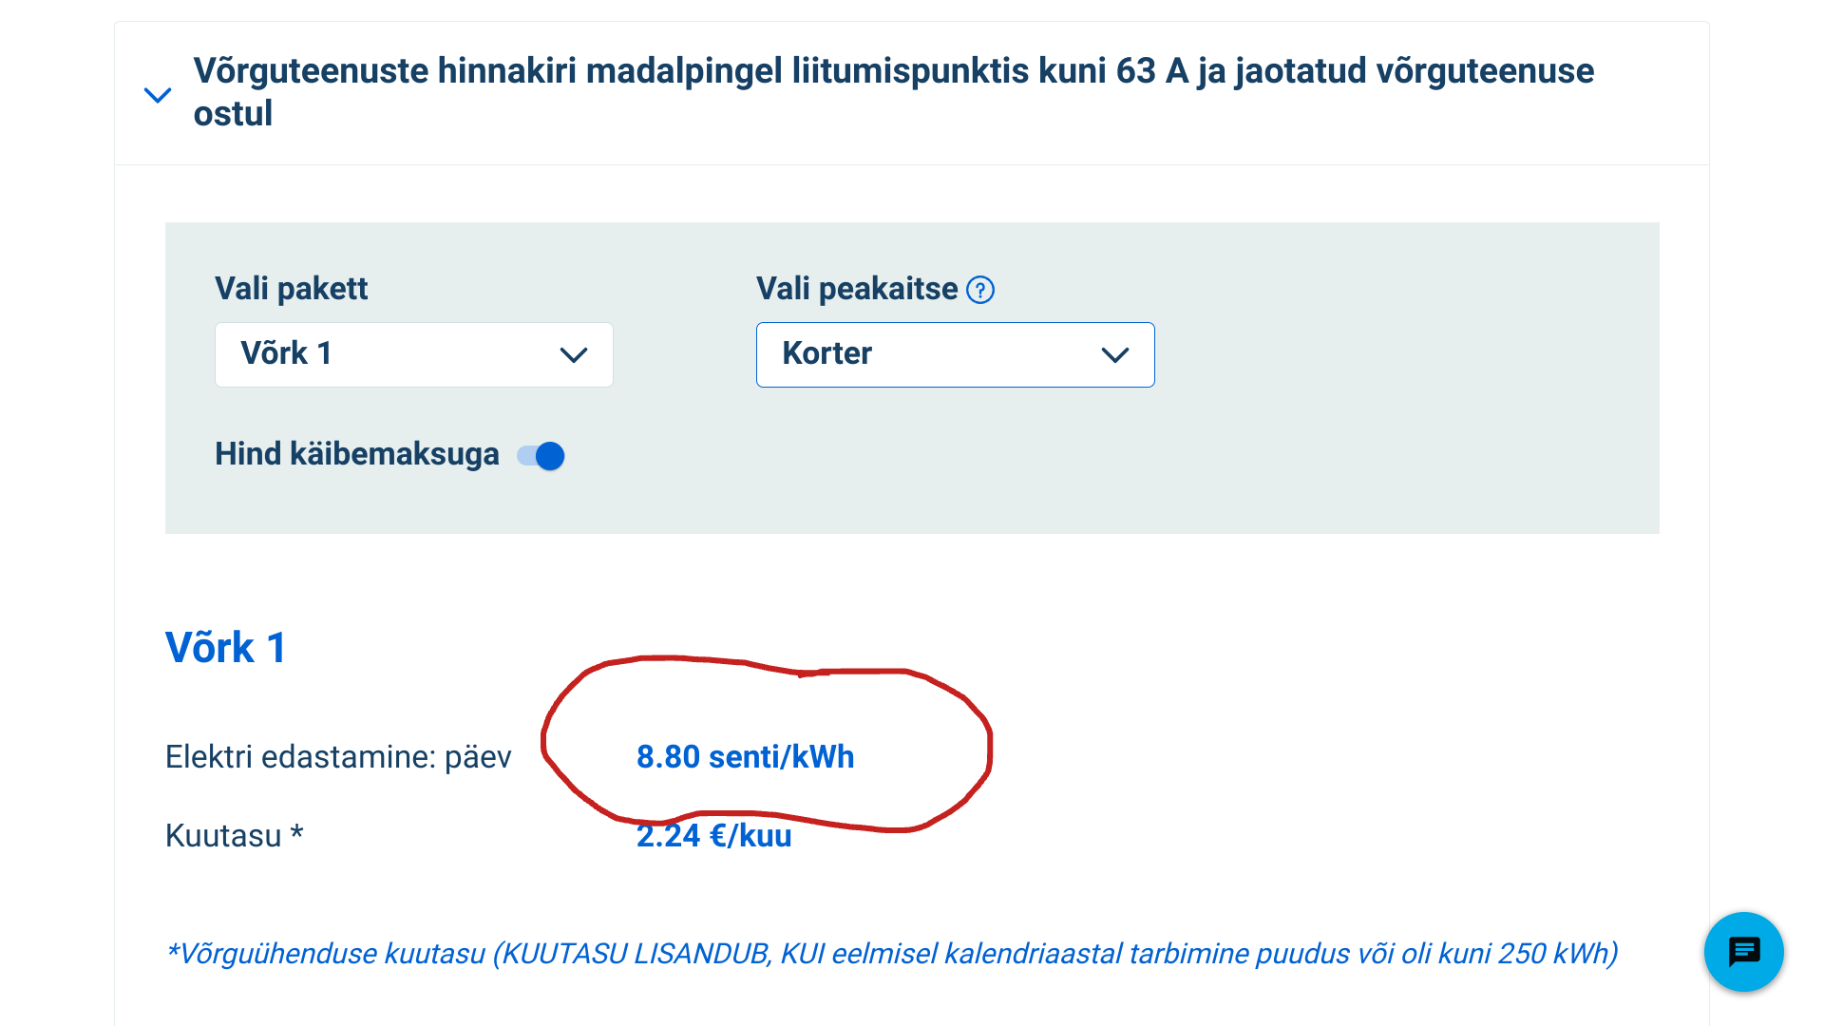This screenshot has width=1824, height=1026.
Task: Collapse the Võrguteenuste hinnakiri section chevron
Action: (158, 95)
